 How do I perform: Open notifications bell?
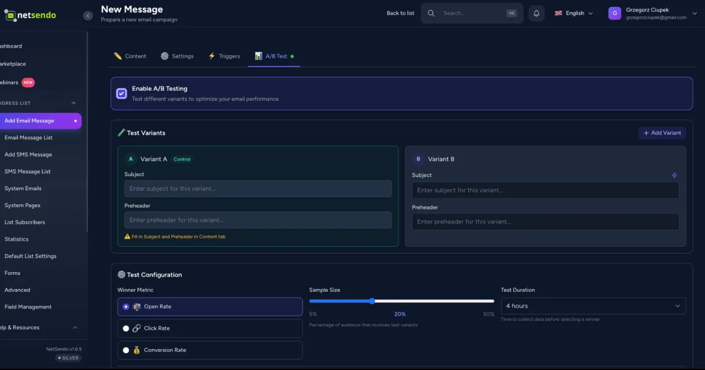click(536, 14)
